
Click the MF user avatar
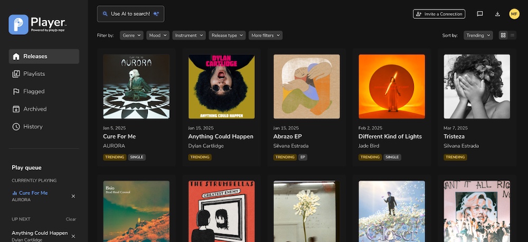pos(514,14)
